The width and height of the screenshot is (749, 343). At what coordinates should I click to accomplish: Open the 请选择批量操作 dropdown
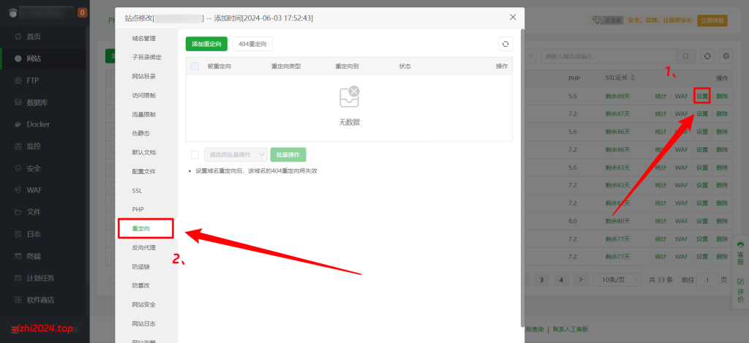[236, 154]
